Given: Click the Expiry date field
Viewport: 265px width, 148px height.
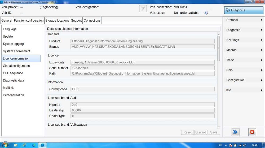Looking at the screenshot, I should click(x=143, y=62).
